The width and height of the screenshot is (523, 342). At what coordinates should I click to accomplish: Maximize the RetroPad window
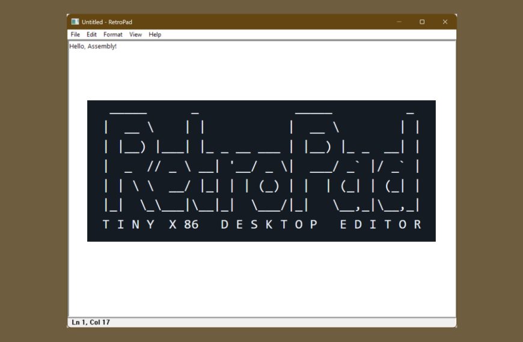(422, 22)
